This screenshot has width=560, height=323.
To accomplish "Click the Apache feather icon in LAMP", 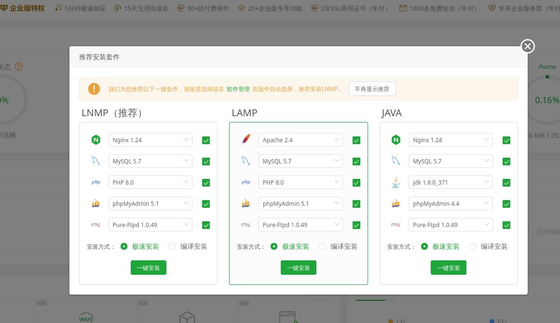I will click(x=246, y=140).
